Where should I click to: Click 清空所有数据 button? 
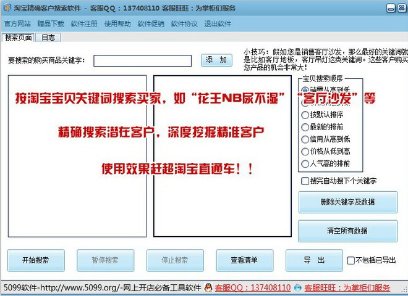[x=348, y=231]
